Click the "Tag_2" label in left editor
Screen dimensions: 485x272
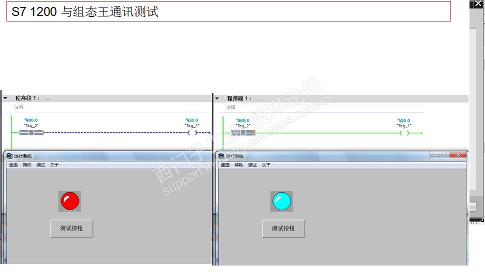tap(31, 126)
